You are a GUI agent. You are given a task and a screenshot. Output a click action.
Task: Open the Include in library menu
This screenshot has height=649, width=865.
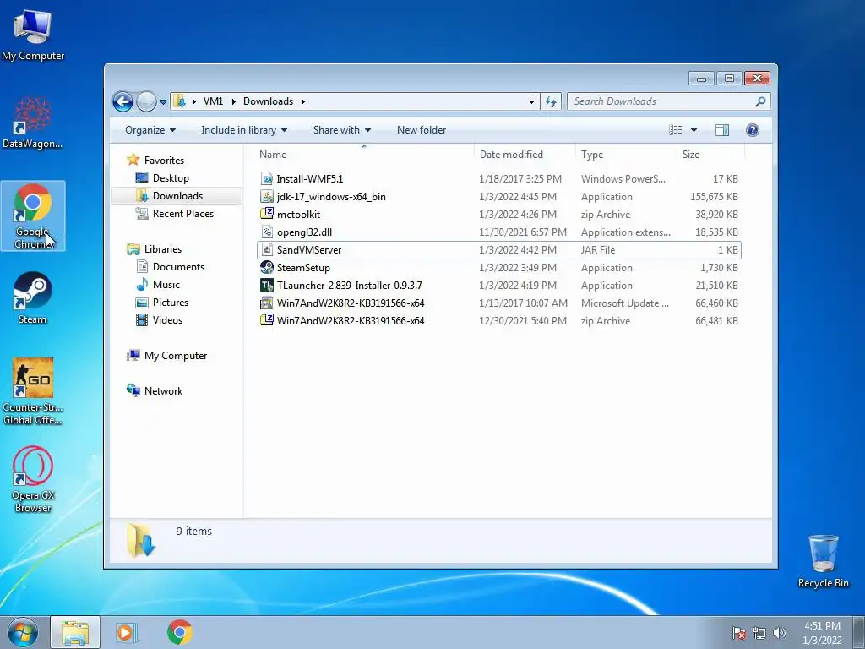tap(244, 130)
